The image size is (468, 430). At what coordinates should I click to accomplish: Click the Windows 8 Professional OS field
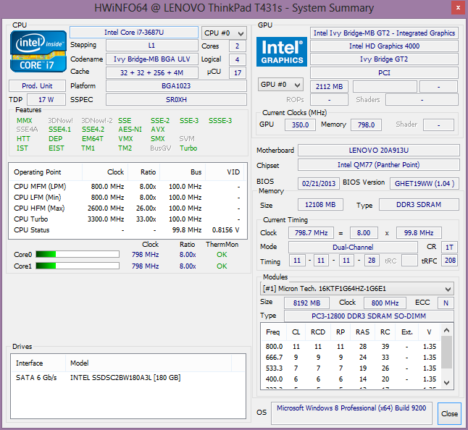(x=352, y=411)
